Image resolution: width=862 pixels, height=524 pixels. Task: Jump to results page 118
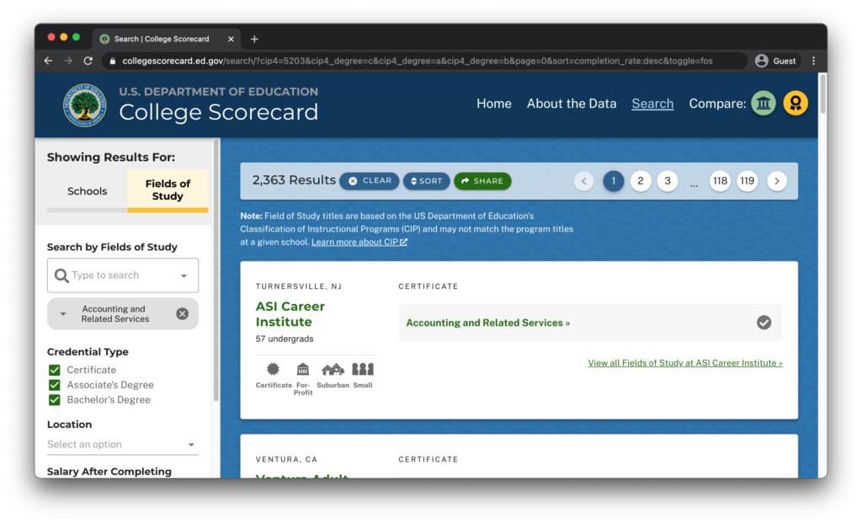(x=721, y=181)
